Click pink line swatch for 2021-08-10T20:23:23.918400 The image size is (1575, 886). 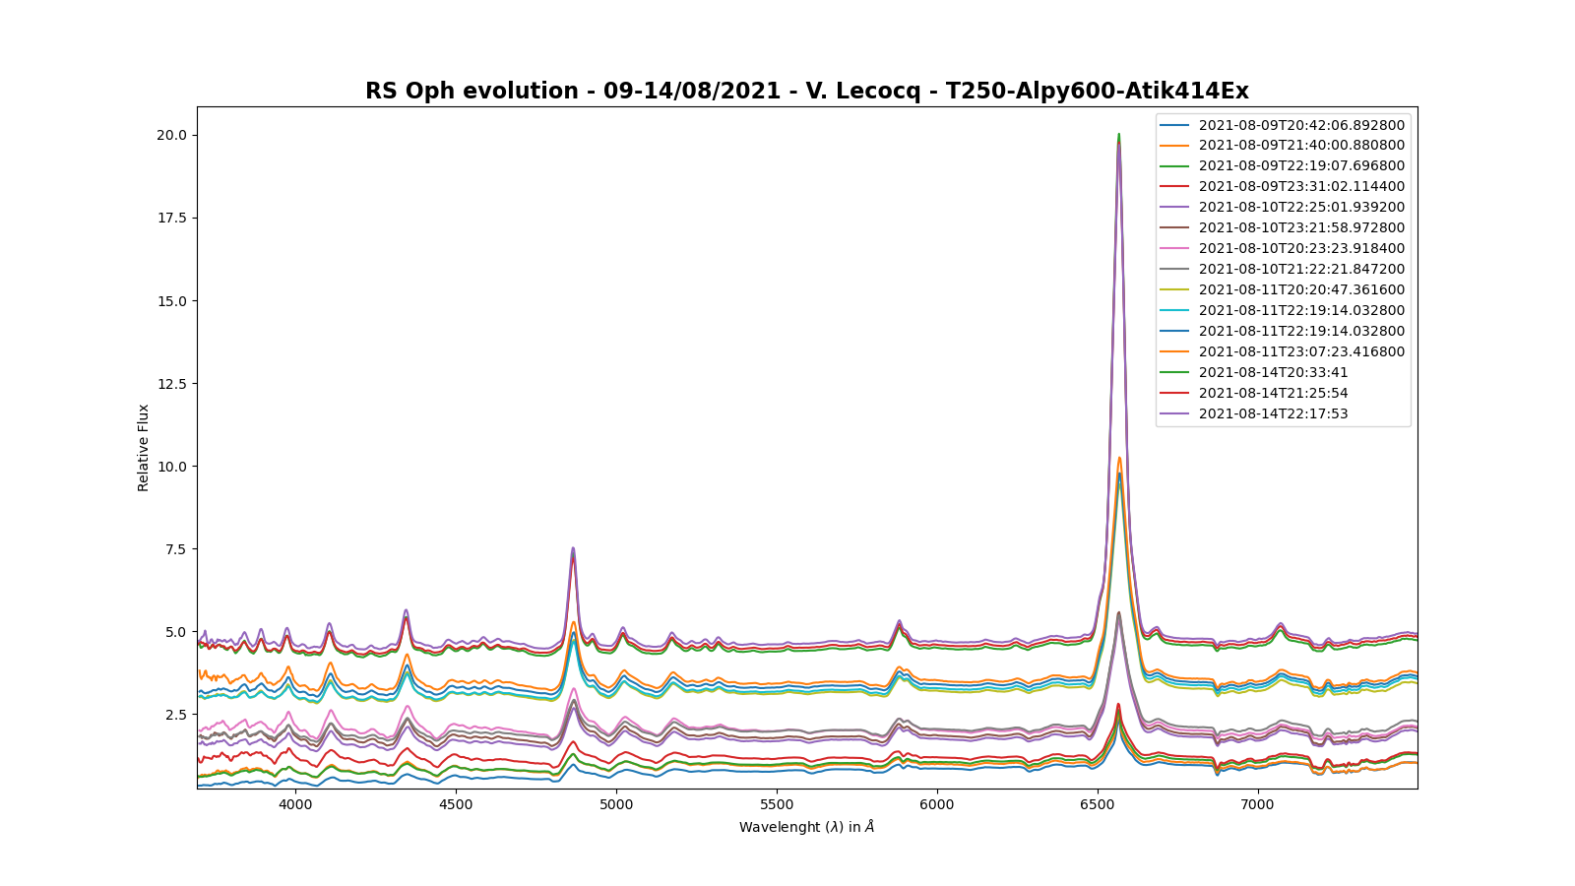point(1174,248)
